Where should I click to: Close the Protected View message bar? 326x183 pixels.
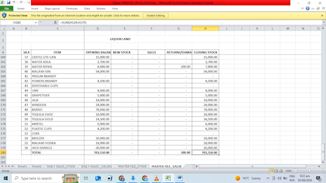[x=322, y=16]
